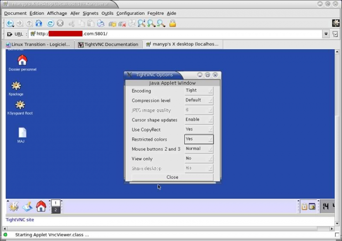Open the Outils menu
This screenshot has width=342, height=241.
tap(107, 13)
